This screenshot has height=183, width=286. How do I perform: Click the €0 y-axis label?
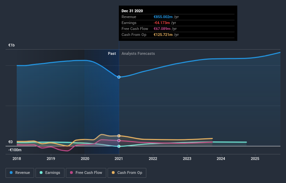click(x=10, y=142)
